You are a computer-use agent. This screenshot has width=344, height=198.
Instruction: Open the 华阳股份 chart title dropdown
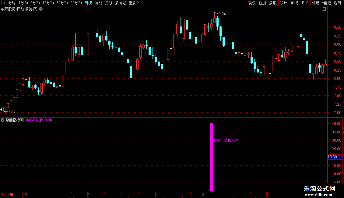41,9
